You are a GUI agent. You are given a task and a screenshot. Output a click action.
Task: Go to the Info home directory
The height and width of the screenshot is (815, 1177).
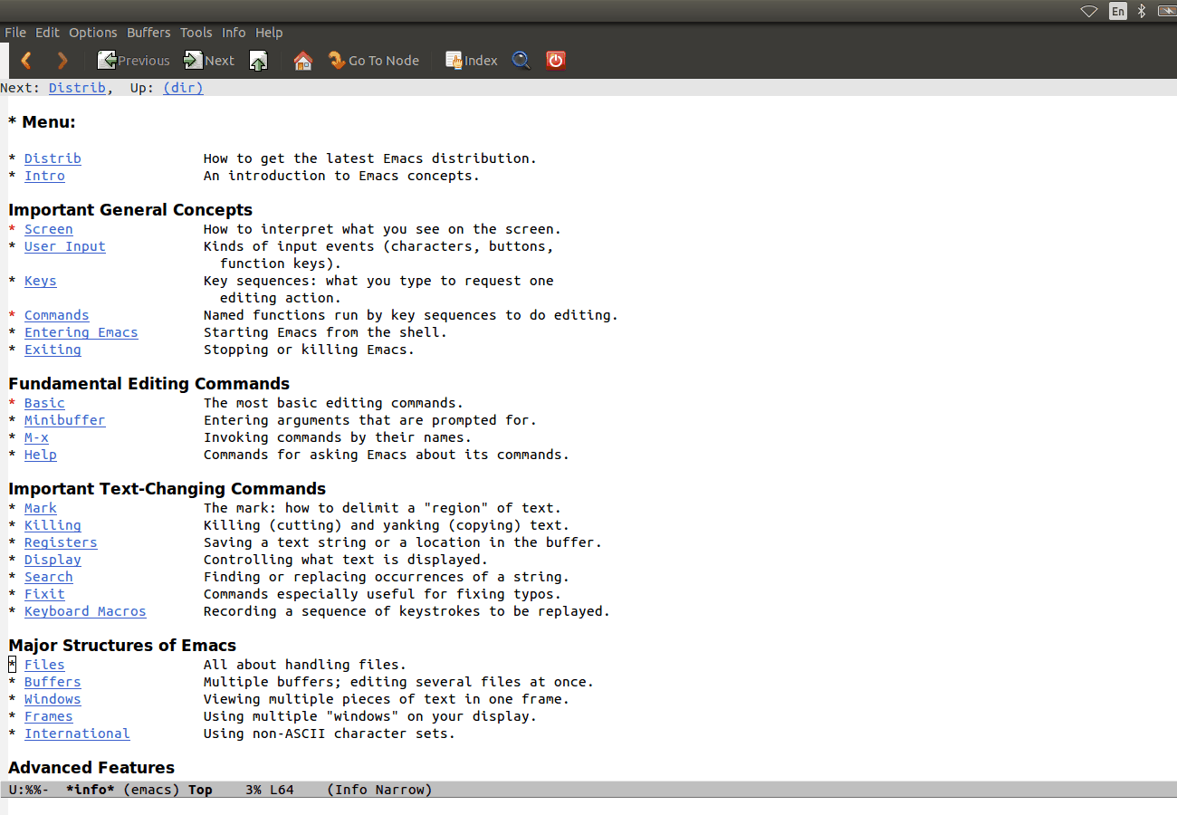[x=303, y=61]
